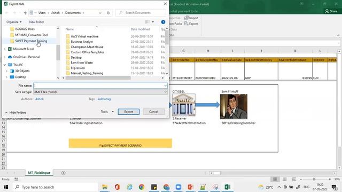This screenshot has width=342, height=192.
Task: Select the Champaran Meat House folder
Action: 87,47
